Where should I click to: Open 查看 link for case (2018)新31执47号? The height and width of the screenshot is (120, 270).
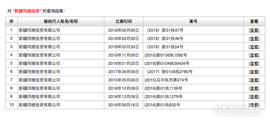coord(254,30)
